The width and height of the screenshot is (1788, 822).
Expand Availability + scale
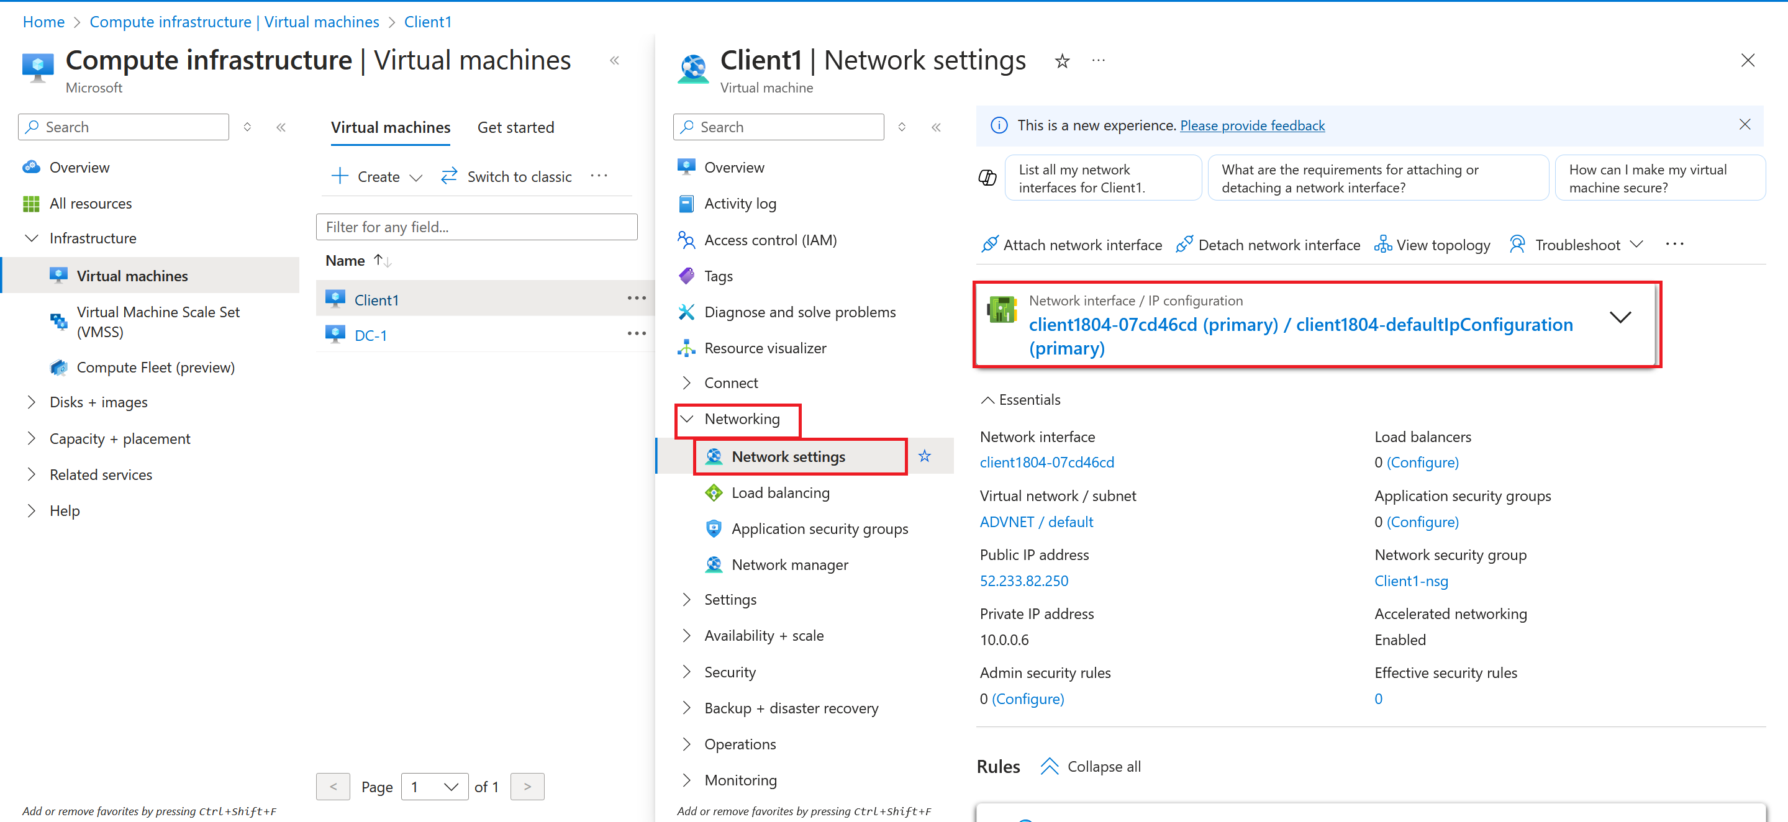coord(686,635)
